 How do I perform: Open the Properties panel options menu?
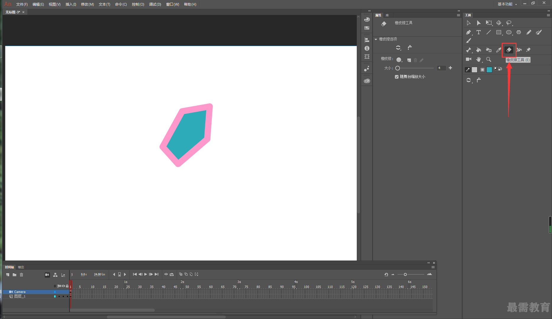point(458,15)
